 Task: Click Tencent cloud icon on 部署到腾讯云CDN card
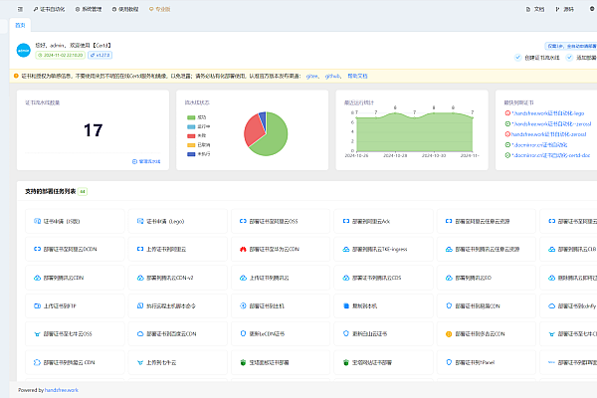pos(37,278)
